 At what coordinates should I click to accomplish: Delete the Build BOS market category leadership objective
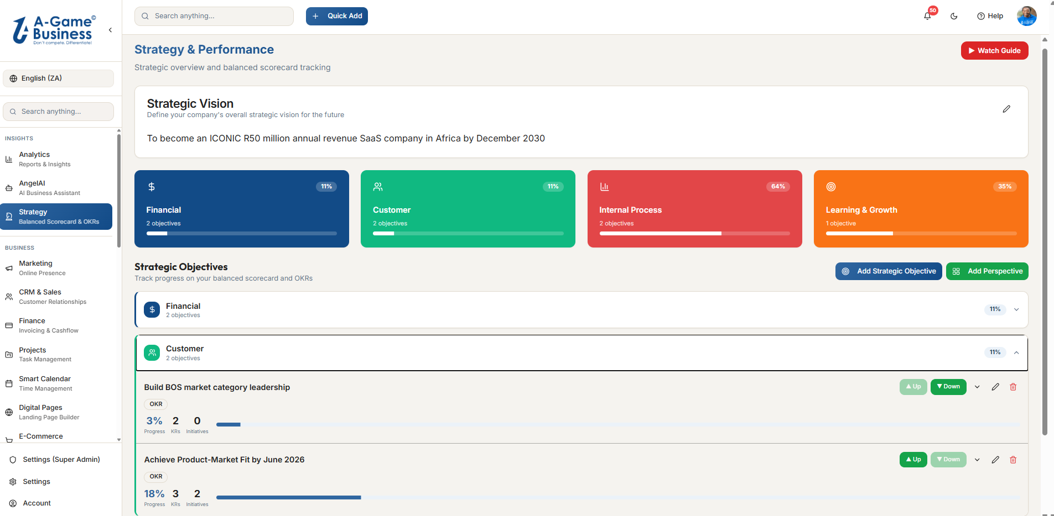tap(1013, 387)
